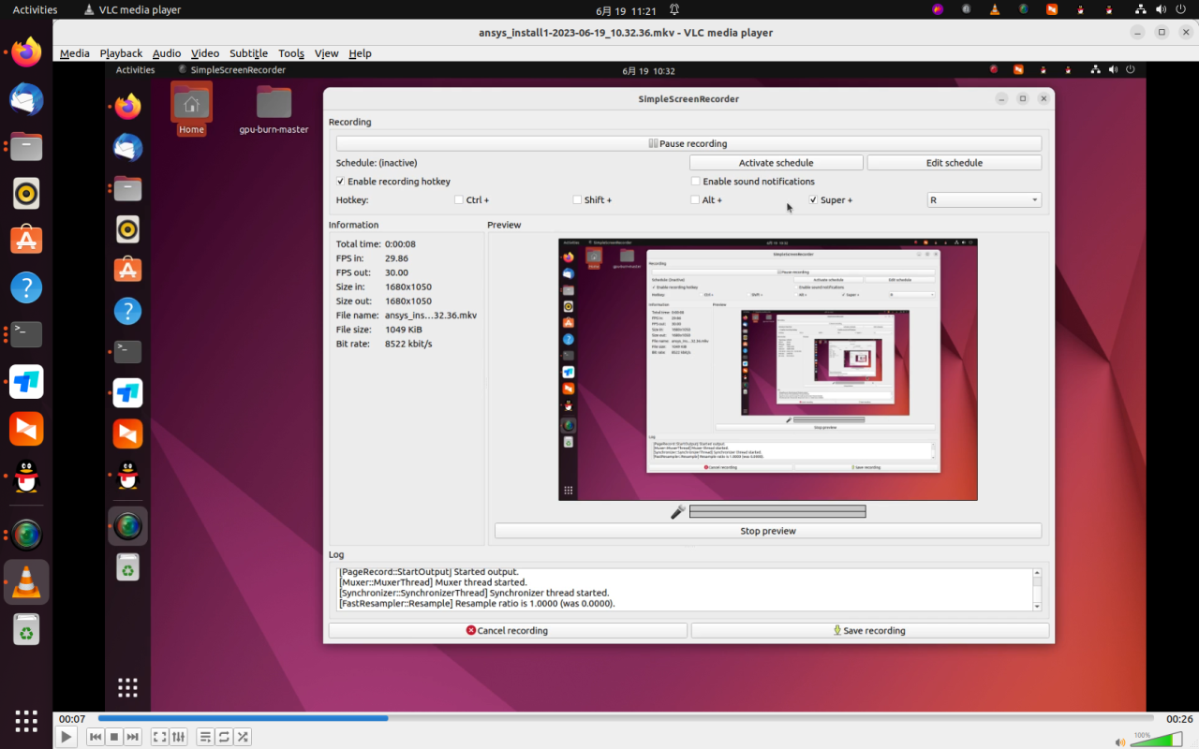Open the VLC media player app menu in top bar
Screen dimensions: 1199x749
coord(132,9)
